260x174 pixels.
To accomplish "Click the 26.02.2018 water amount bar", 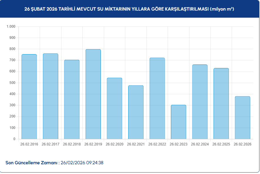I will pos(72,100).
